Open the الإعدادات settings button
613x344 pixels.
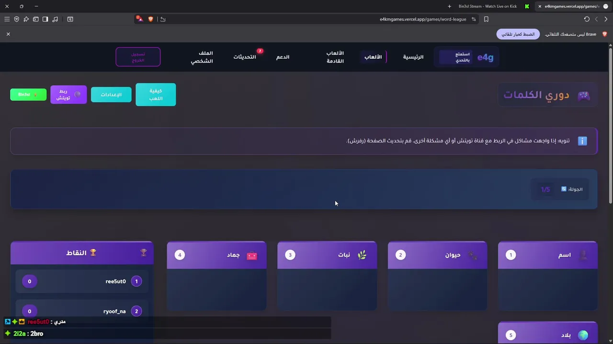[111, 95]
